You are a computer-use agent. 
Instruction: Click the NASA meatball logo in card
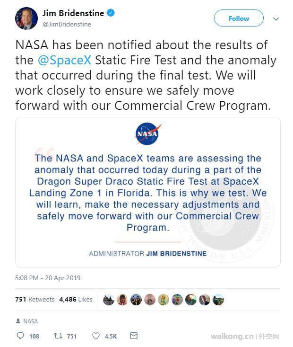pyautogui.click(x=147, y=133)
